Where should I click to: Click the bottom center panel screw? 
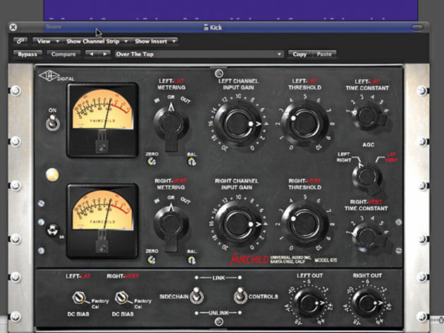(219, 322)
